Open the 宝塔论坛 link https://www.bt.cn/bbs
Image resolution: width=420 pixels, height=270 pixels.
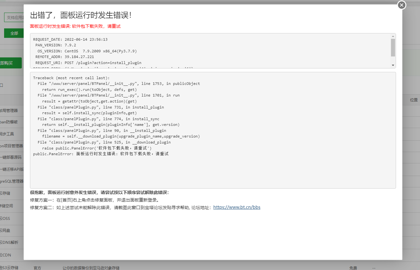pos(237,207)
